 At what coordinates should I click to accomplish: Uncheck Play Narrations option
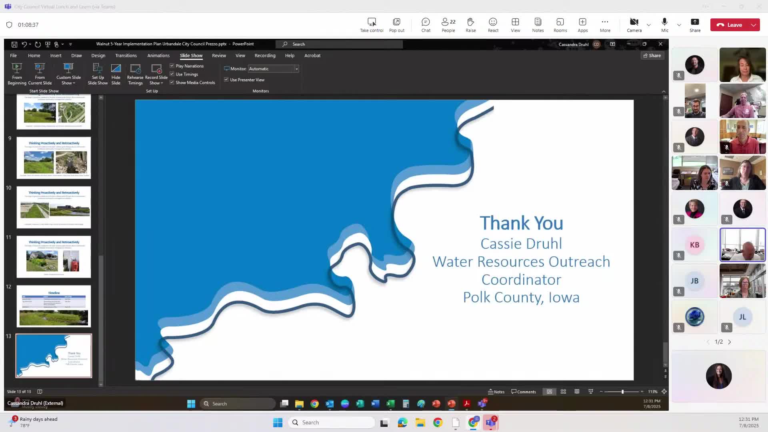[x=172, y=66]
